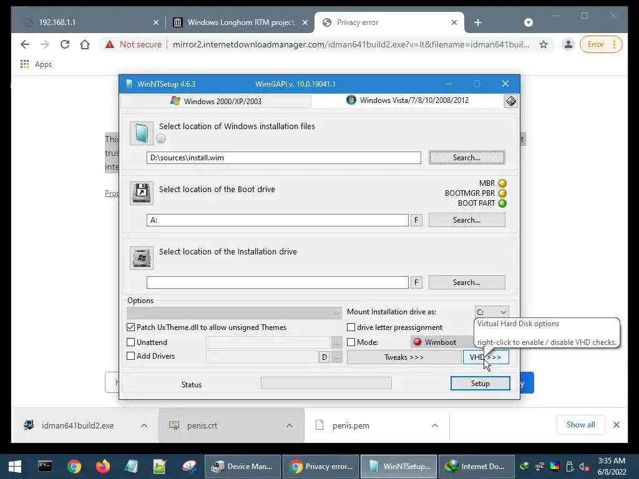Viewport: 639px width, 479px height.
Task: Expand penis.crt download options
Action: pos(290,425)
